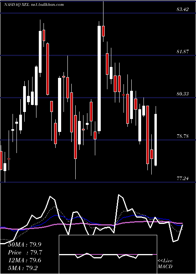Click the 77.24 price level label
The height and width of the screenshot is (274, 196).
click(x=183, y=178)
